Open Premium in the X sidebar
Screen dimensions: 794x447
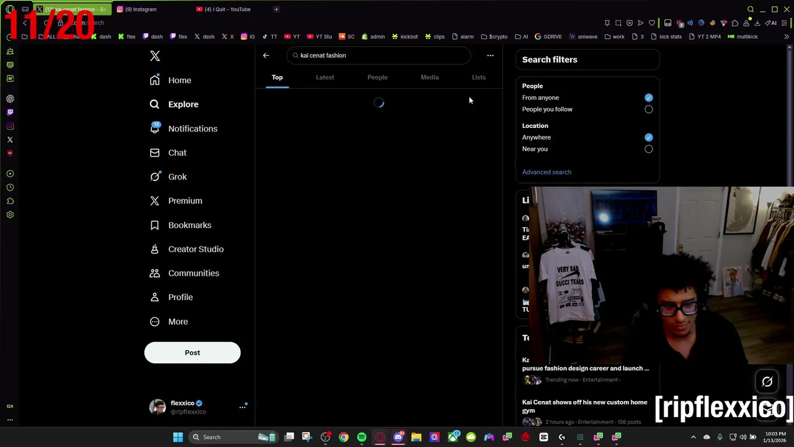[176, 201]
